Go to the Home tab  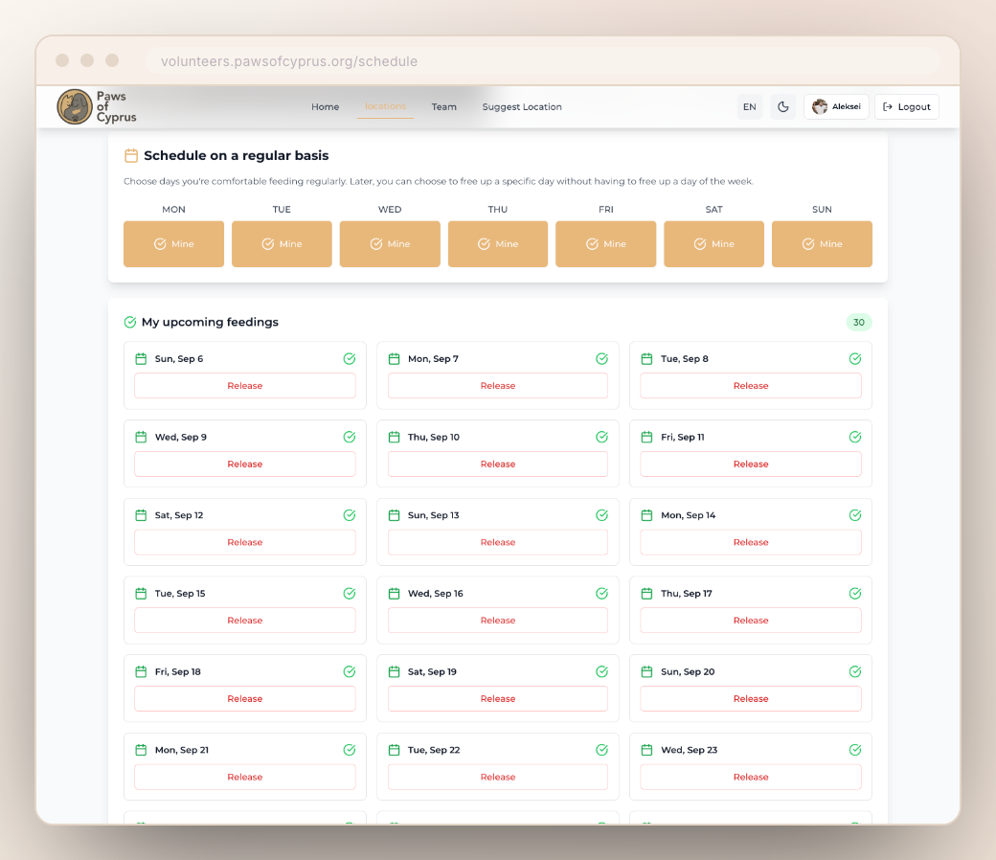326,106
